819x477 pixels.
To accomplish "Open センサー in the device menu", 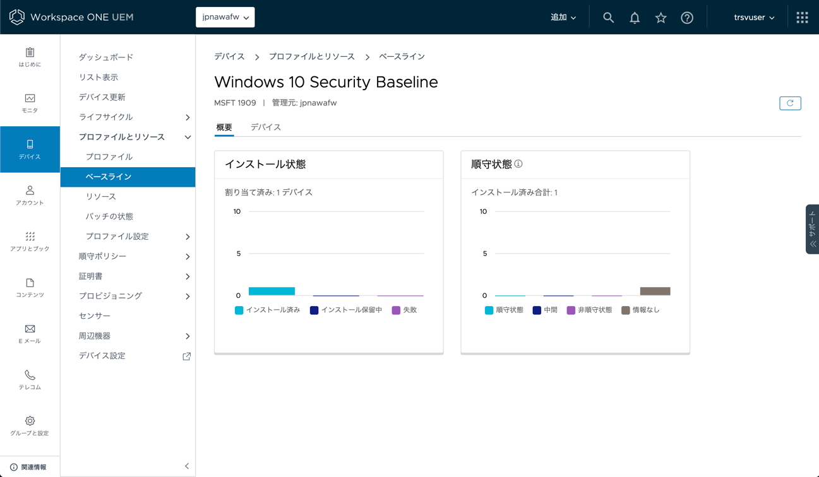I will click(95, 315).
